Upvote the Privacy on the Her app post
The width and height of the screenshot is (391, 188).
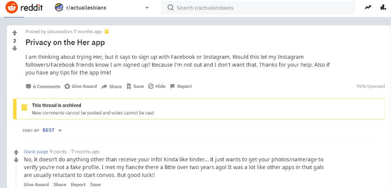(x=15, y=33)
